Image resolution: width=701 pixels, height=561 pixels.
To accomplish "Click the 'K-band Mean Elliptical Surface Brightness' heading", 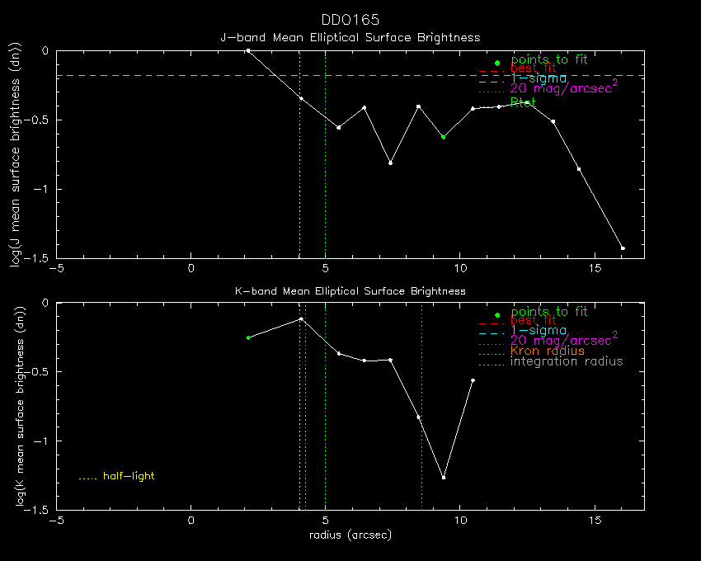I will [x=350, y=291].
